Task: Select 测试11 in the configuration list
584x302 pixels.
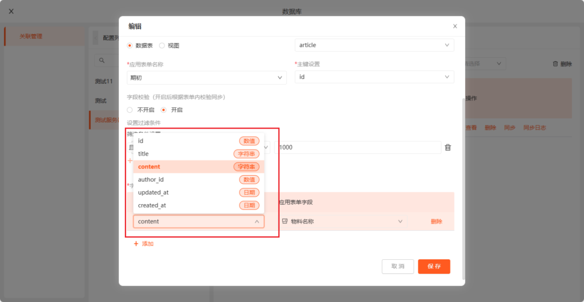Action: (103, 81)
